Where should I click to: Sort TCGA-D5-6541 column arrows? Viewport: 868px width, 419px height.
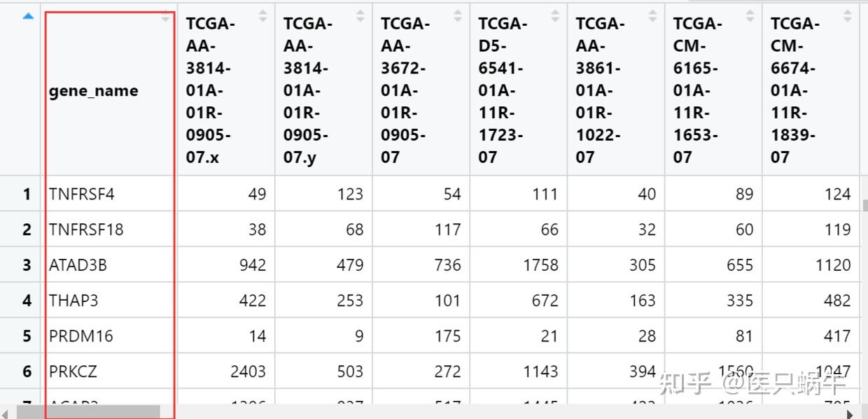coord(555,16)
